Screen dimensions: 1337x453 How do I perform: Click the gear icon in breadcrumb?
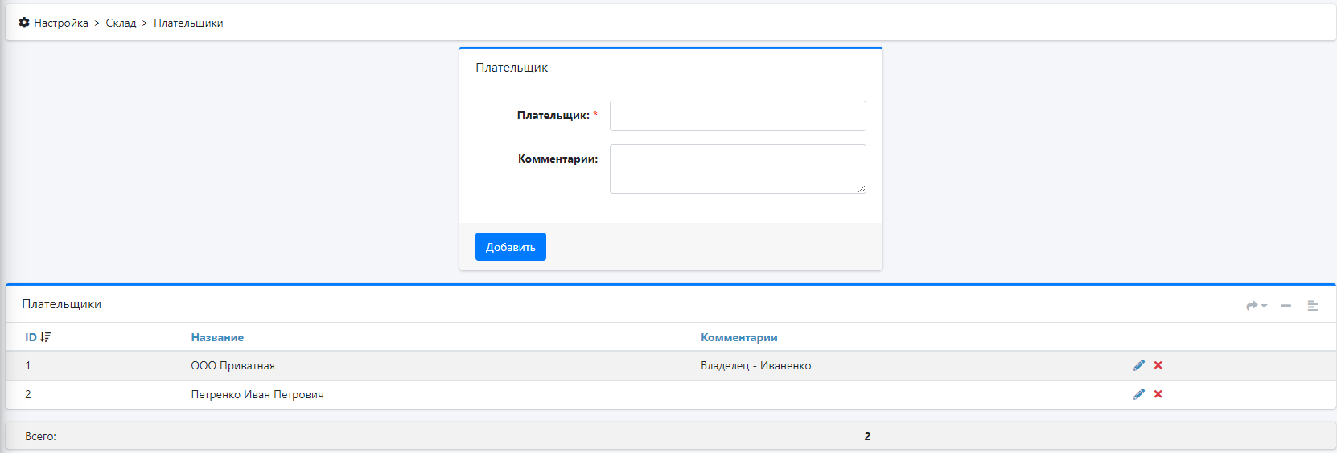click(24, 23)
